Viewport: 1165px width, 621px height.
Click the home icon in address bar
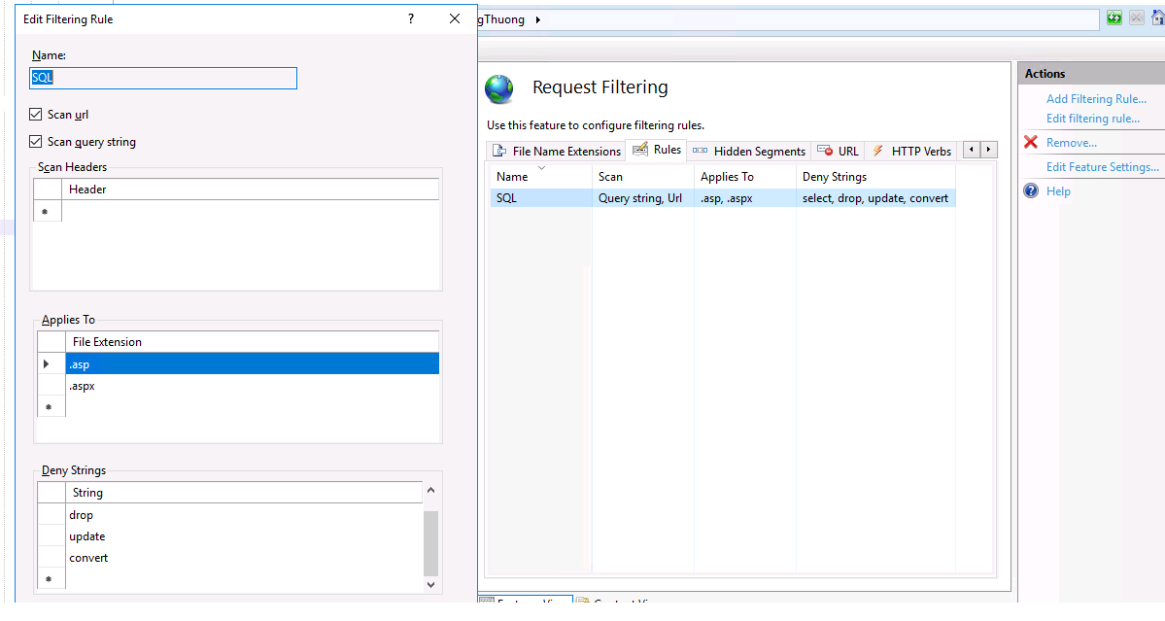(1158, 17)
